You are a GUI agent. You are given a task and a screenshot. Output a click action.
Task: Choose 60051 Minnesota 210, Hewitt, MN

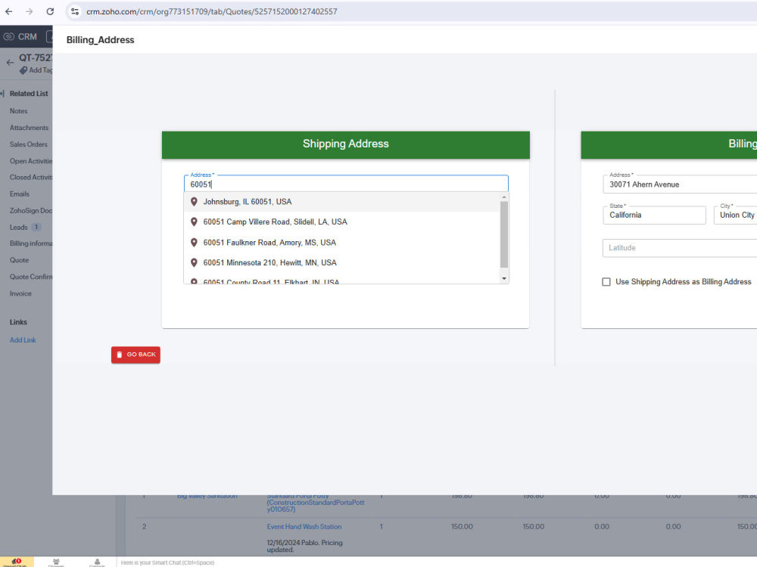(342, 263)
